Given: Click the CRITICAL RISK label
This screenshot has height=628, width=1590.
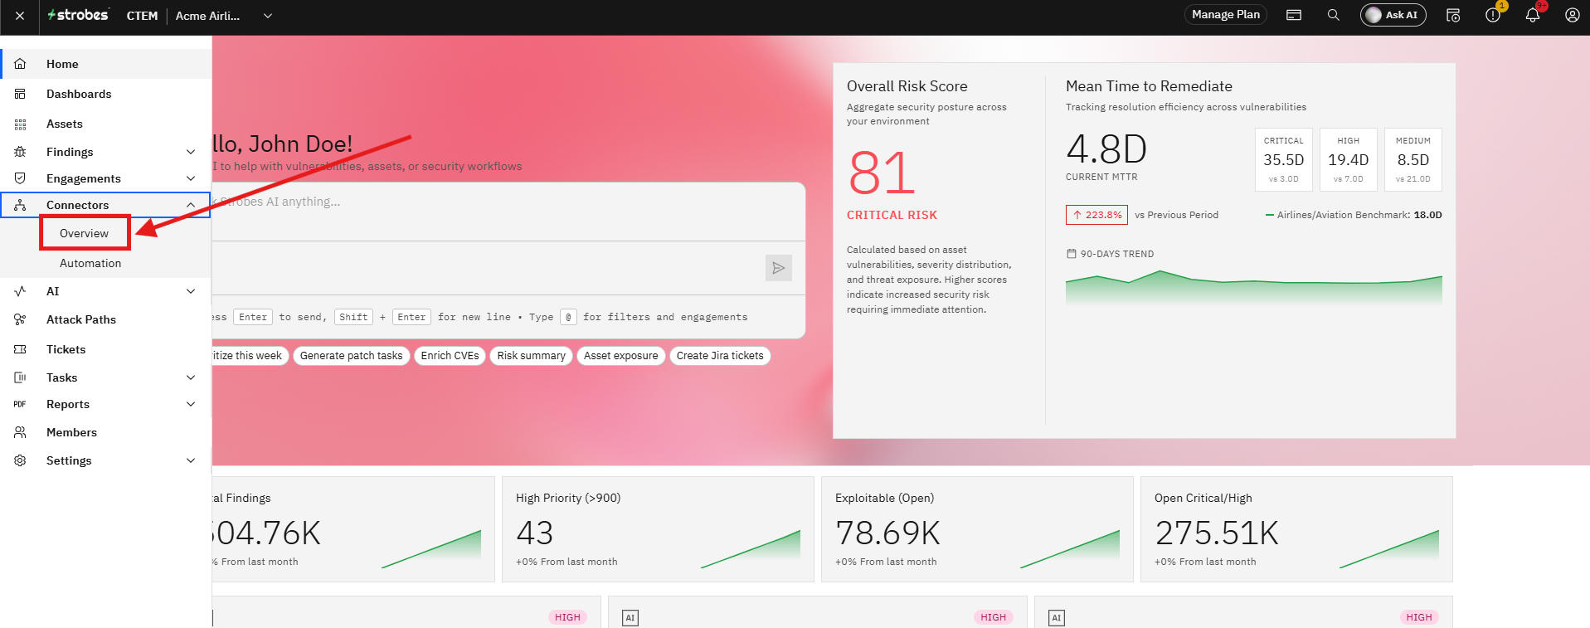Looking at the screenshot, I should pos(892,215).
